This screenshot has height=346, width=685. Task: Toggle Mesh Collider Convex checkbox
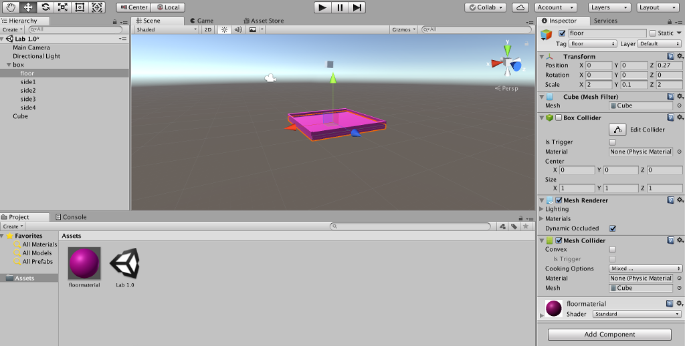tap(612, 250)
